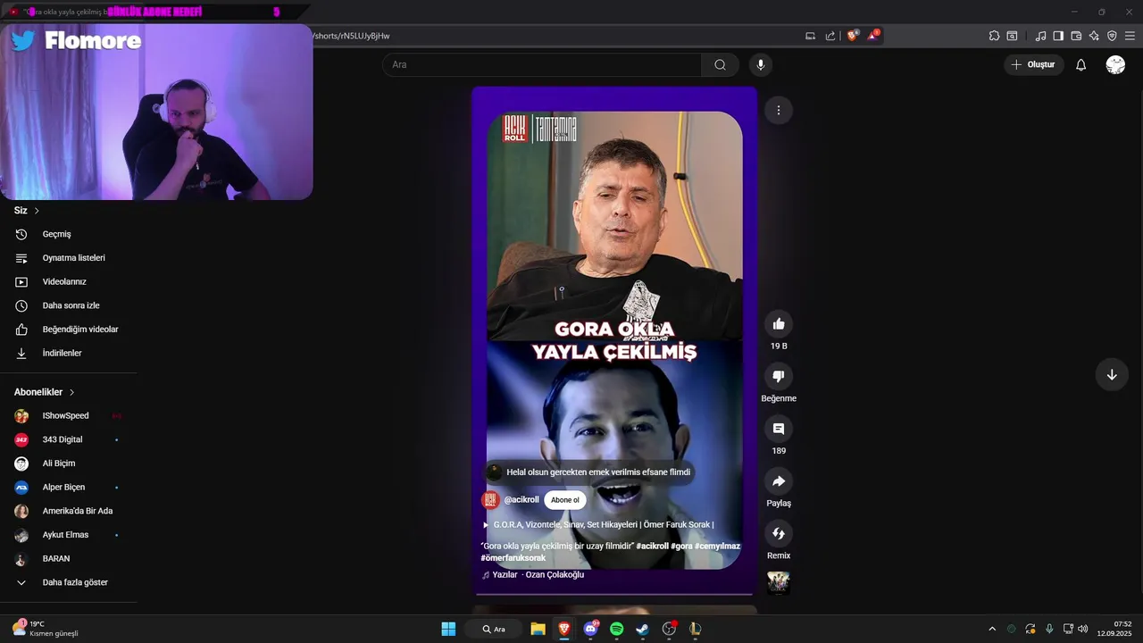Open 343 Digital subscription
The image size is (1143, 643).
click(69, 439)
